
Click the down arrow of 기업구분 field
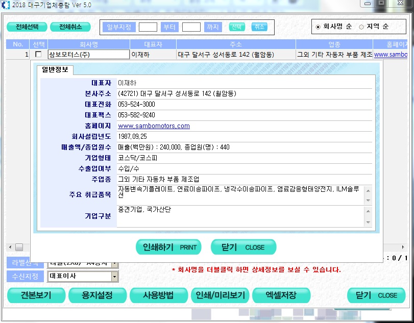click(368, 222)
